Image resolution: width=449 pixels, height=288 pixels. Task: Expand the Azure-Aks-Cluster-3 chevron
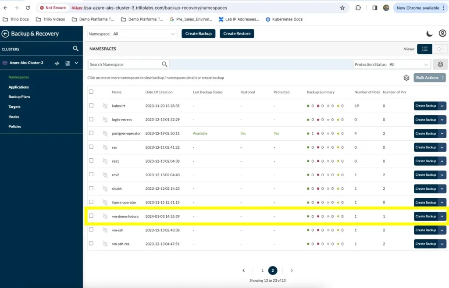pos(76,63)
